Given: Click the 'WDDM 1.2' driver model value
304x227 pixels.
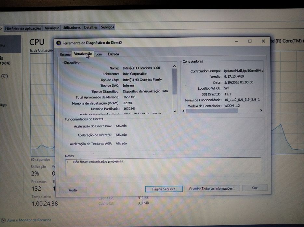Looking at the screenshot, I should click(x=232, y=106).
